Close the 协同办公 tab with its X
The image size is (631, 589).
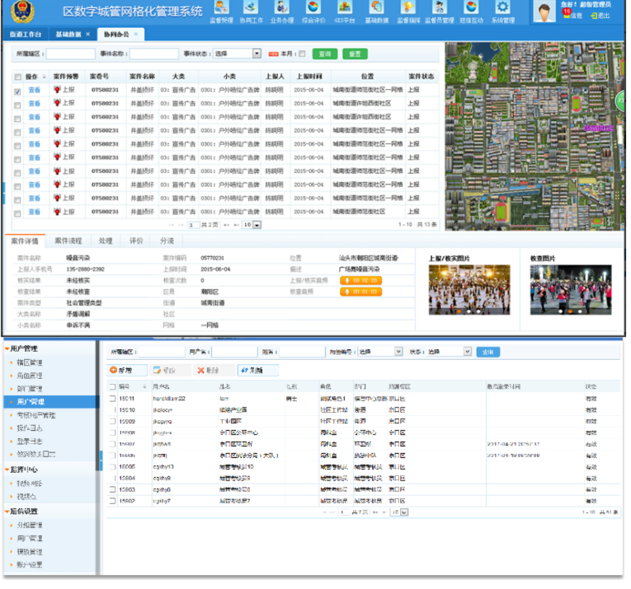tap(136, 34)
